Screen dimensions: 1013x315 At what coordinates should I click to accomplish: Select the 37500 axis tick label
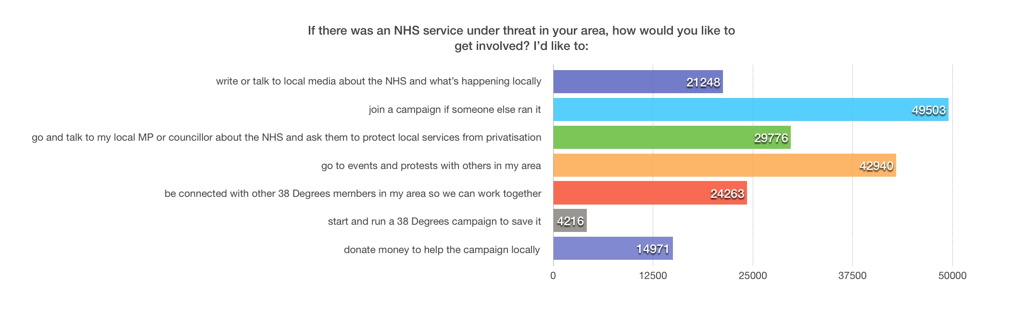pyautogui.click(x=852, y=276)
